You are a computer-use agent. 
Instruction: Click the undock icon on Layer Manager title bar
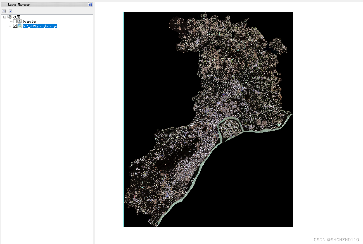coord(89,4)
